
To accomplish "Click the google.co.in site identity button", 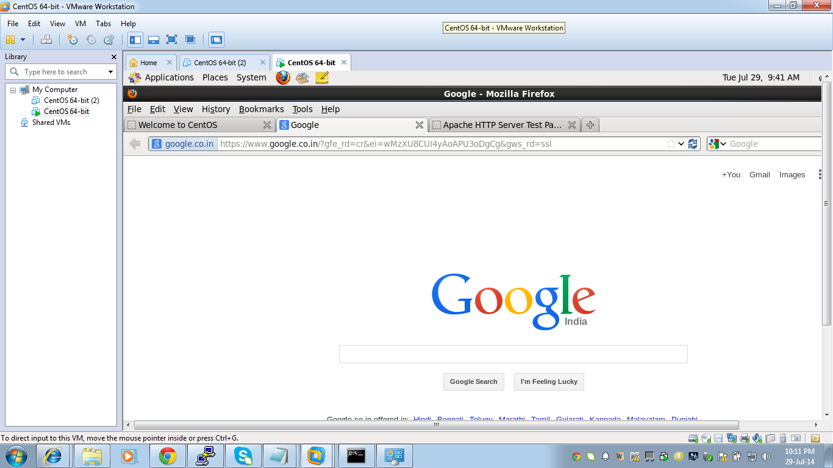I will 183,144.
